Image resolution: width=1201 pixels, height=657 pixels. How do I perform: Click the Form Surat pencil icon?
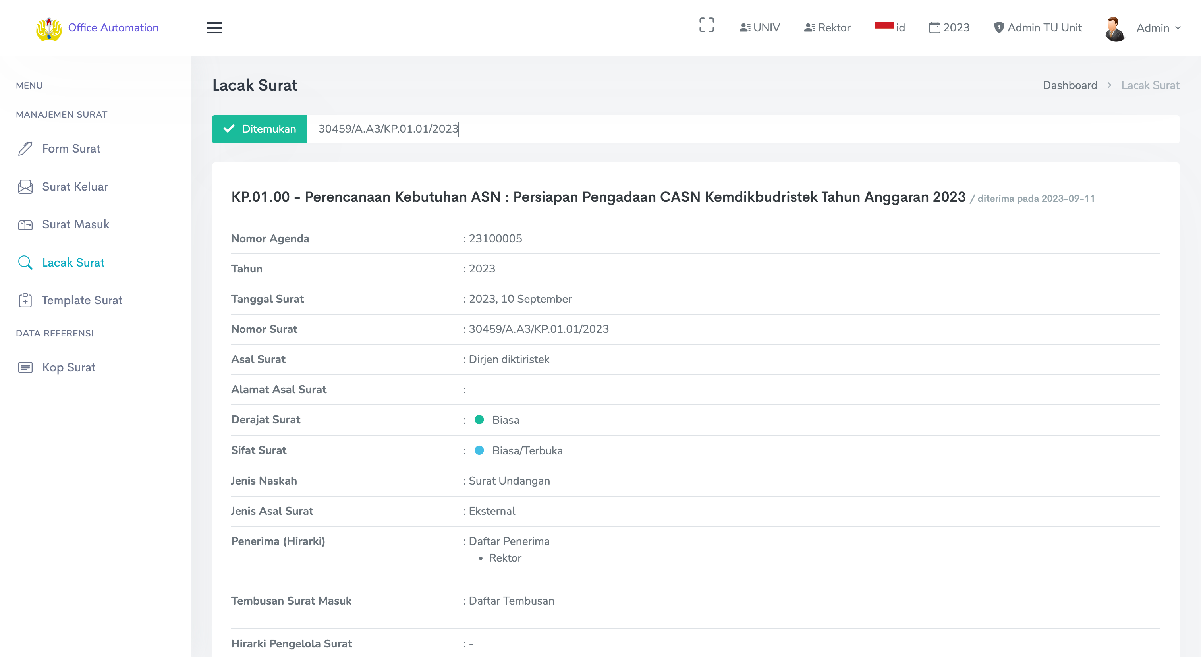click(25, 148)
